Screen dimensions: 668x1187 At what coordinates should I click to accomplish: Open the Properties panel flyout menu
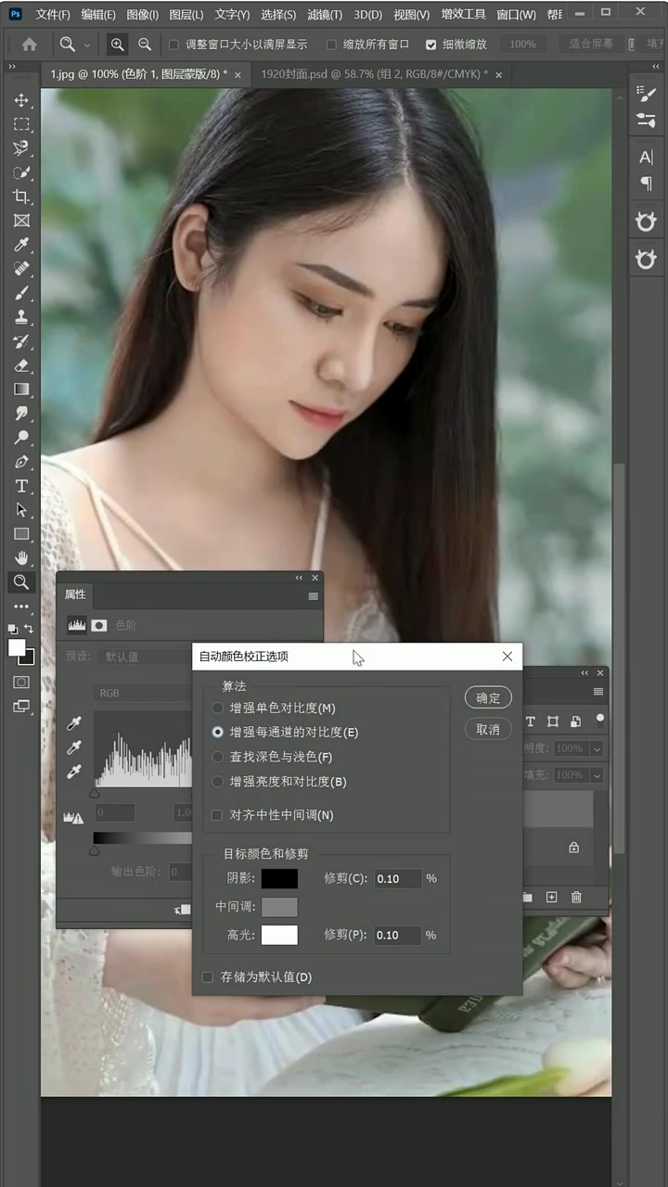click(x=313, y=596)
